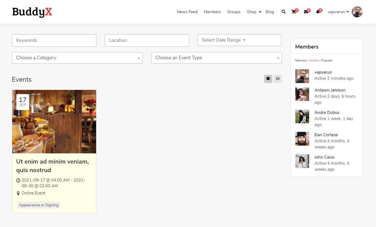Viewport: 376px width, 227px height.
Task: Open the Select Date Range dropdown
Action: point(239,40)
